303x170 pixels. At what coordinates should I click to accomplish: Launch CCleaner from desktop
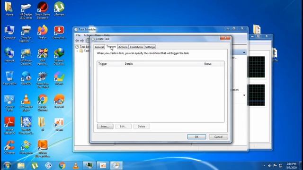click(9, 147)
